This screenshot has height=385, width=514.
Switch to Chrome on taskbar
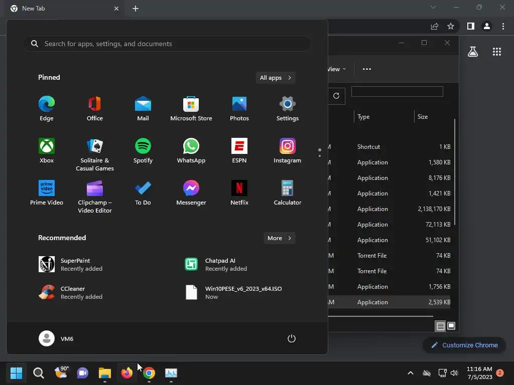click(x=149, y=373)
